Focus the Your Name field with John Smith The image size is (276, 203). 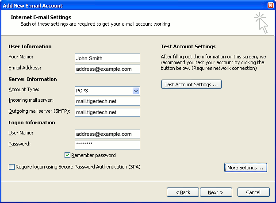click(107, 58)
